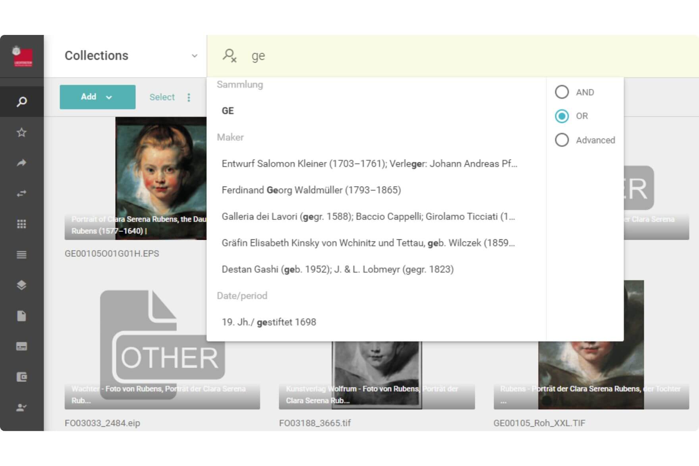Open the grayscale thumbnail FO03188_3665.tif
The width and height of the screenshot is (699, 466).
click(377, 375)
